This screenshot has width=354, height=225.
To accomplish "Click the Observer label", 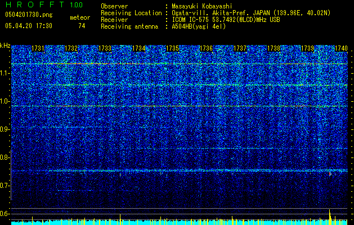I will tap(114, 6).
